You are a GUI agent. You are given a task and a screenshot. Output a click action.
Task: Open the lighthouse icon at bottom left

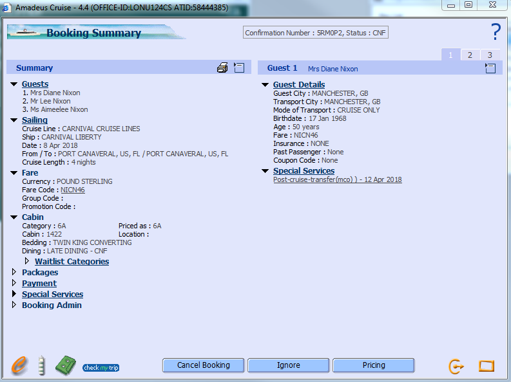pyautogui.click(x=41, y=365)
